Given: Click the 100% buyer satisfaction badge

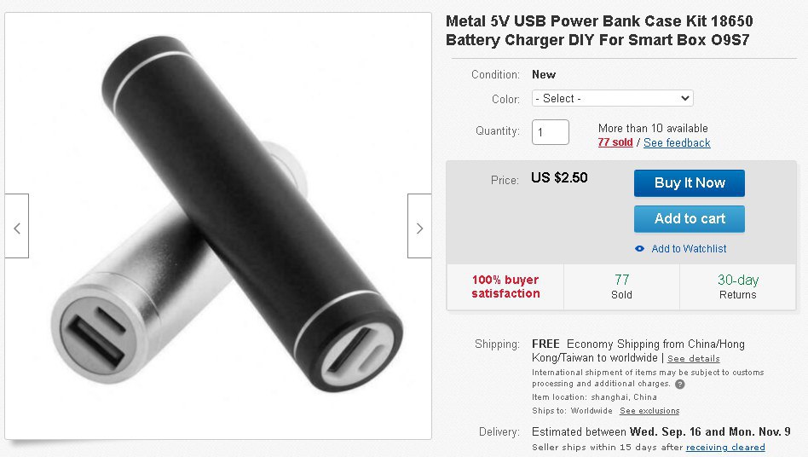Looking at the screenshot, I should [505, 287].
